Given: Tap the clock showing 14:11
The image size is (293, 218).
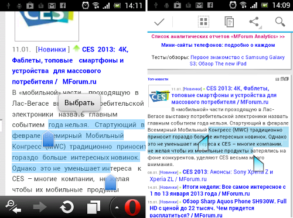Looking at the screenshot, I should pos(133,5).
